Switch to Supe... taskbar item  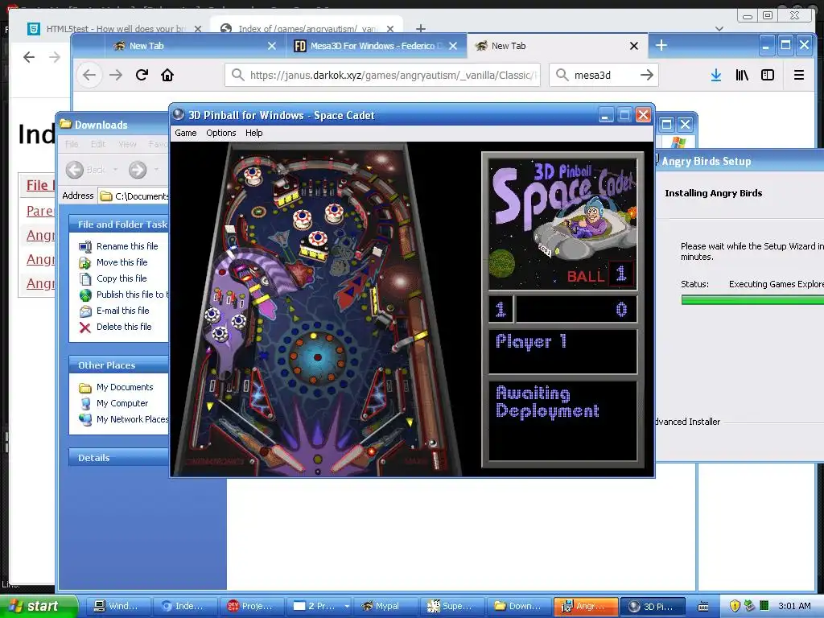pos(452,607)
